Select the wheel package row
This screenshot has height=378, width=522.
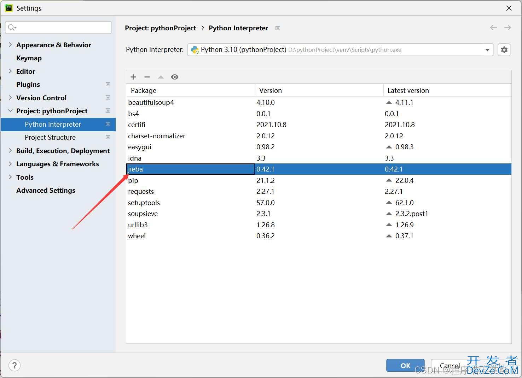tap(319, 236)
